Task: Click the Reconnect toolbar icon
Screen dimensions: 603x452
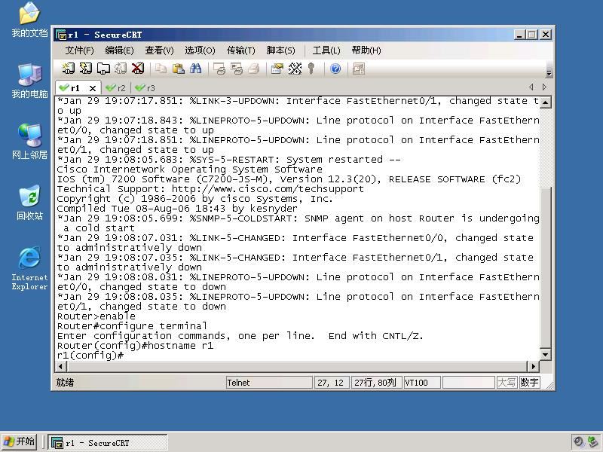Action: [x=121, y=69]
